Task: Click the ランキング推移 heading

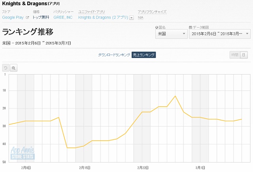Action: [28, 32]
